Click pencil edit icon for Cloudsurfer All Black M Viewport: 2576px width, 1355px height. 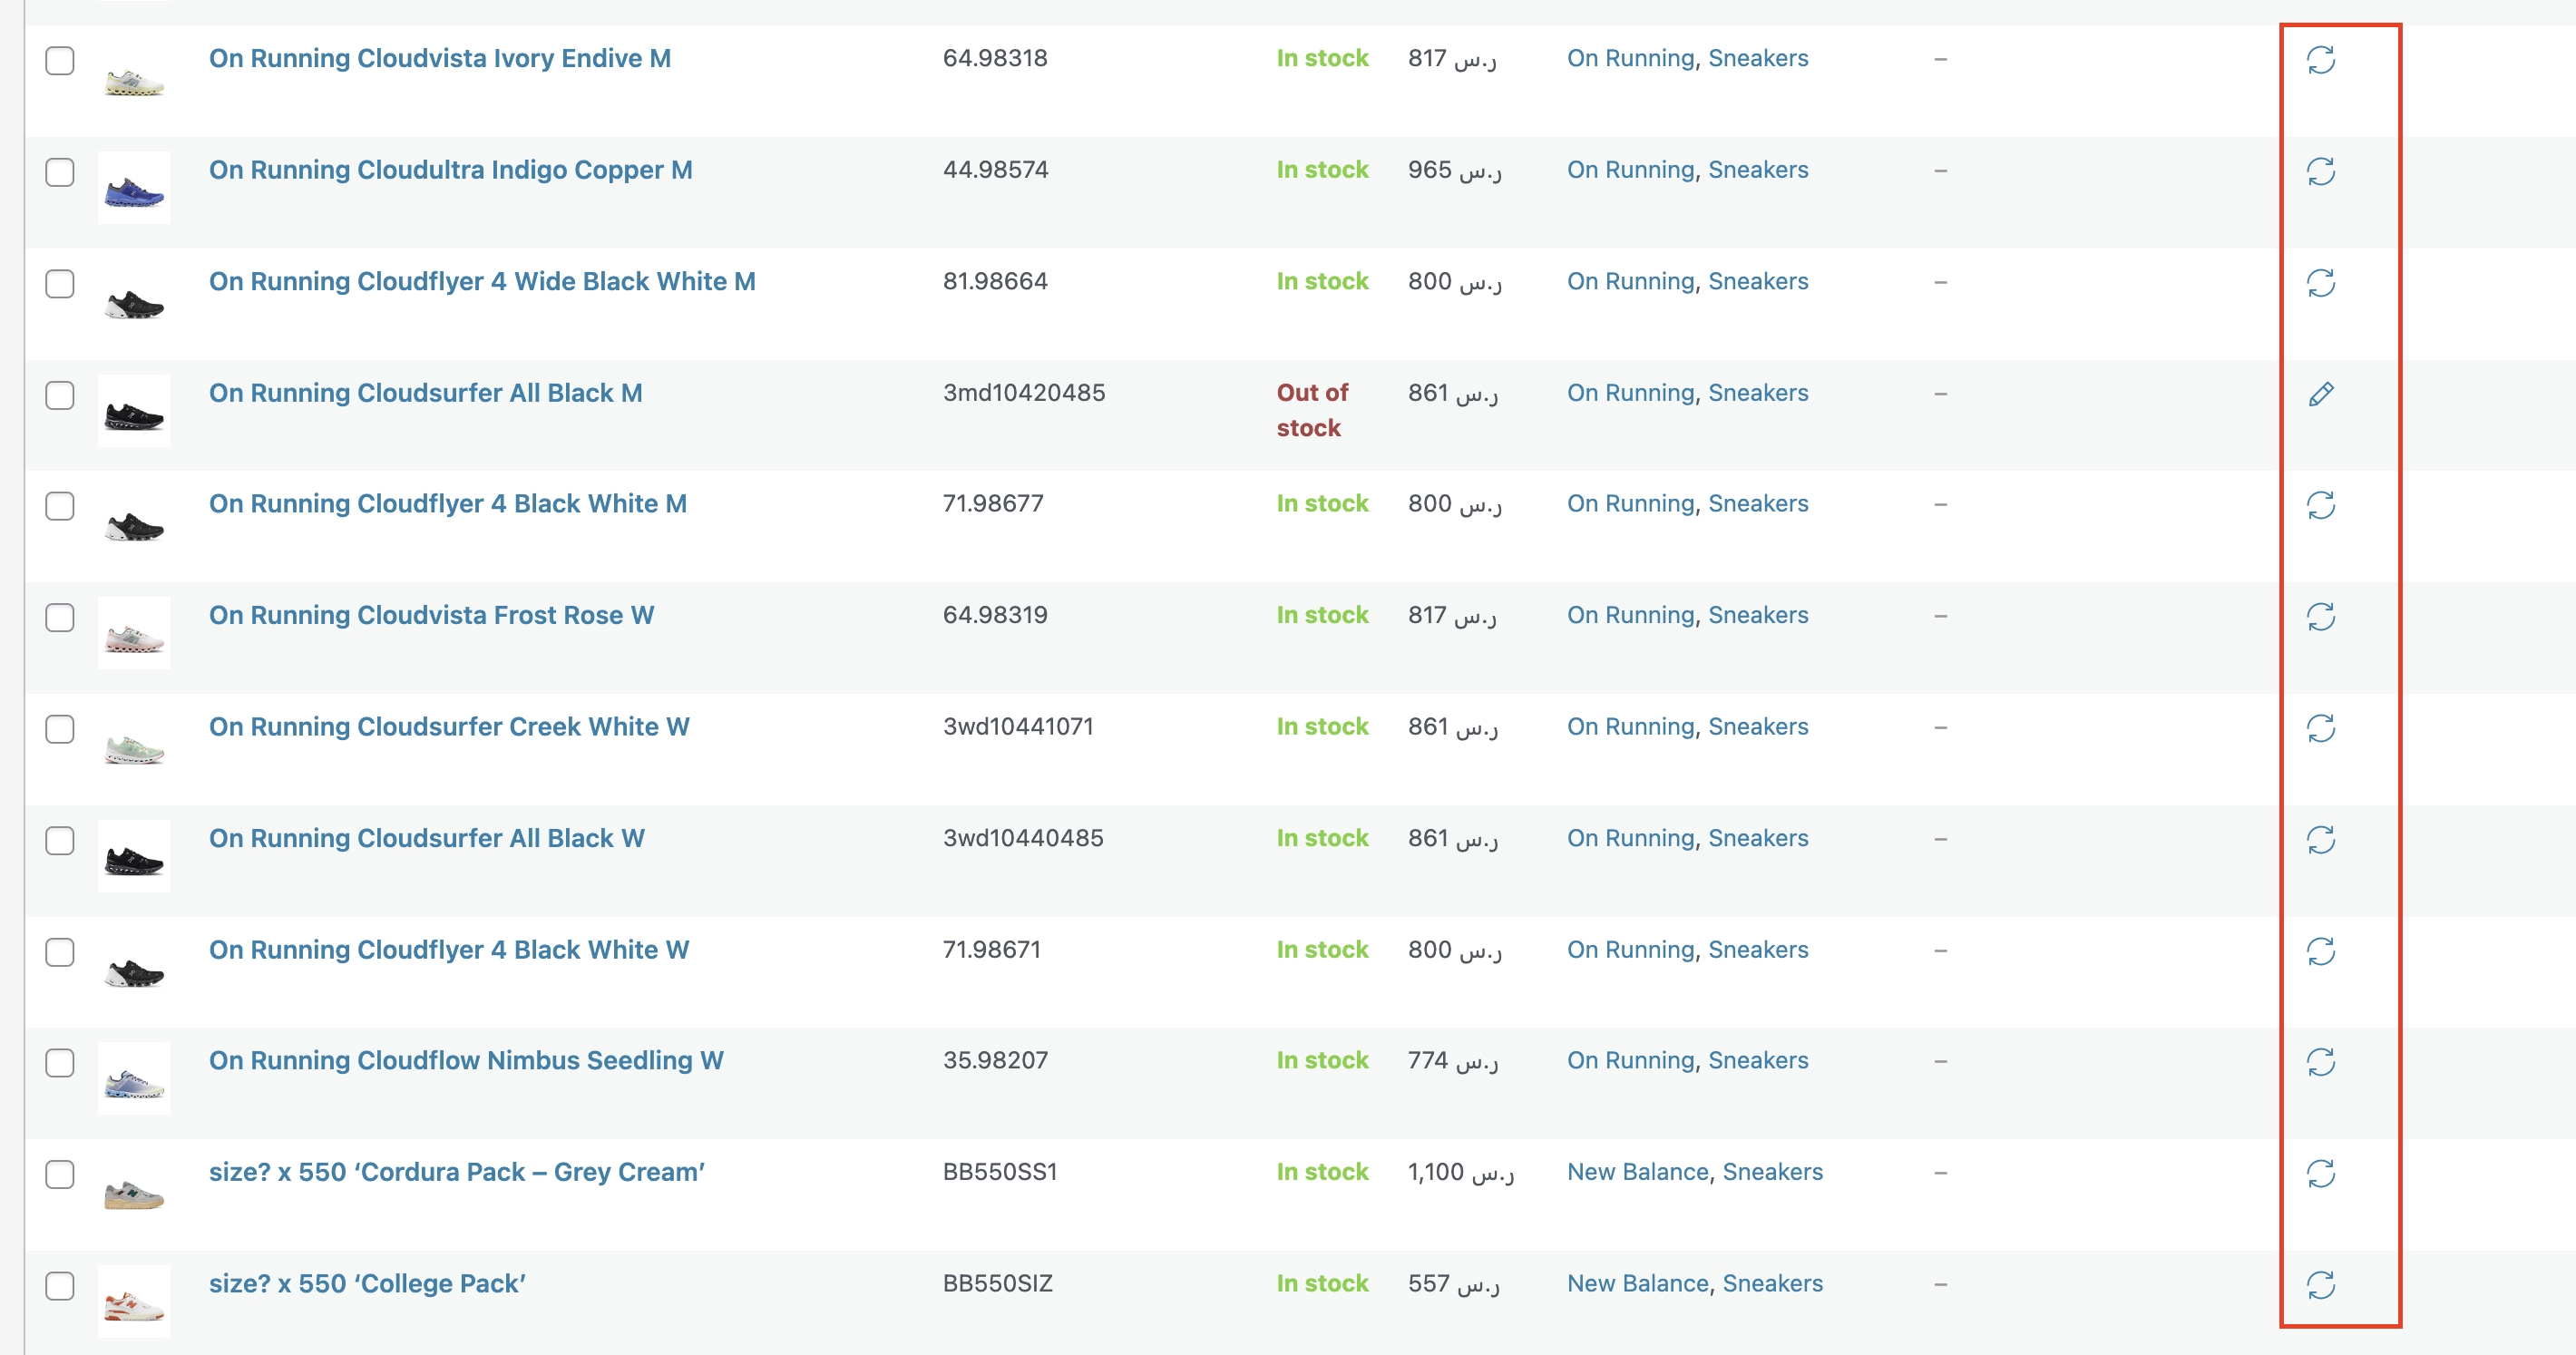[x=2320, y=394]
